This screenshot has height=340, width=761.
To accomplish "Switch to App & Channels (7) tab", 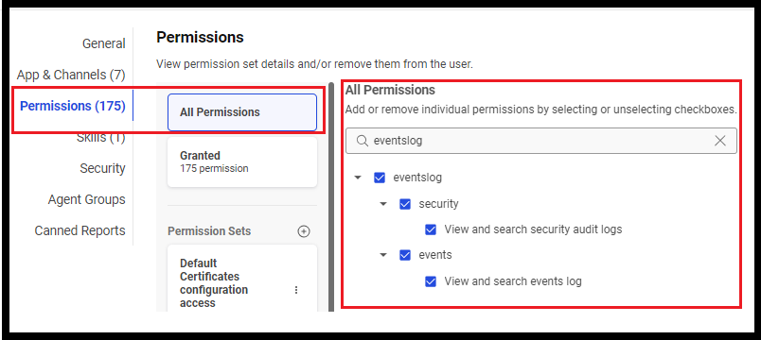I will [71, 75].
